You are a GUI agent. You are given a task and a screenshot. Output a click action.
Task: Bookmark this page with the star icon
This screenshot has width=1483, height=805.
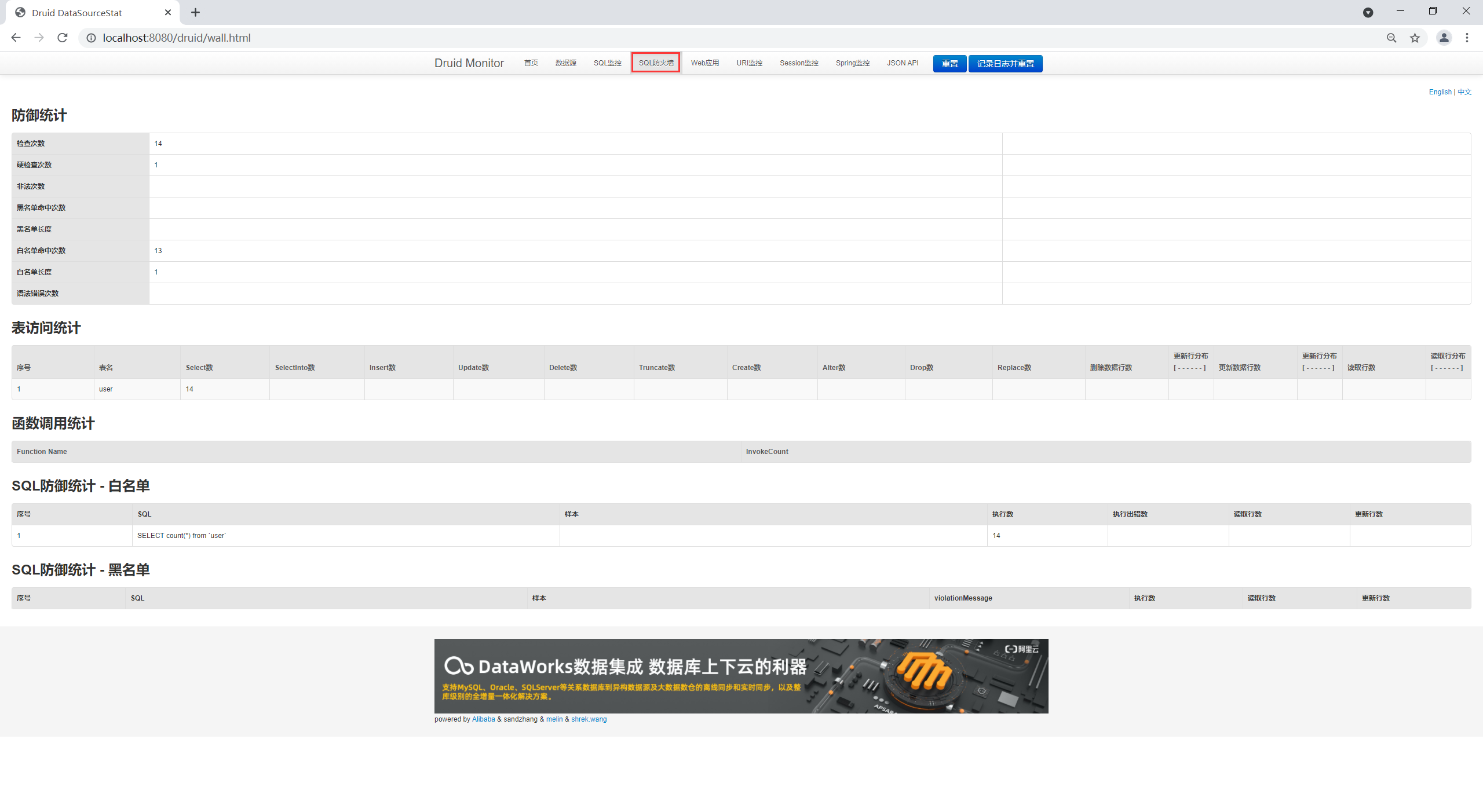tap(1415, 38)
